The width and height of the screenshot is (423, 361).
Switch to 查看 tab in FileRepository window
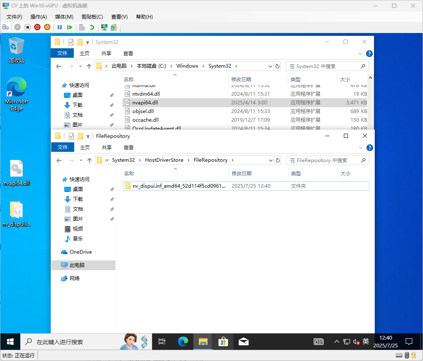coord(128,148)
